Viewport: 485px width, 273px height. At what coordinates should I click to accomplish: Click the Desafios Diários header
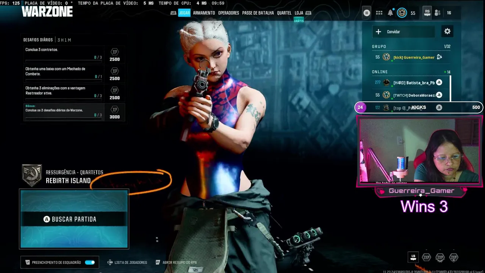38,40
